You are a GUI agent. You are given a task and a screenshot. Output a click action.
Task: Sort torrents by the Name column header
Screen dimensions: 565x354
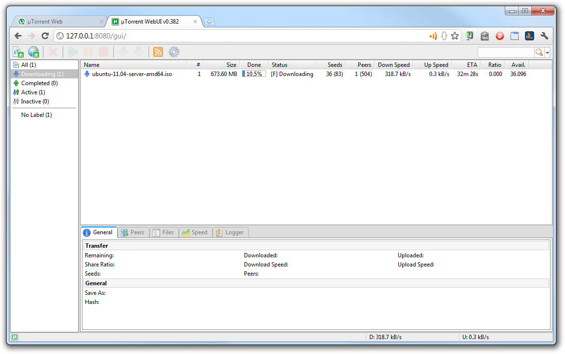[134, 64]
